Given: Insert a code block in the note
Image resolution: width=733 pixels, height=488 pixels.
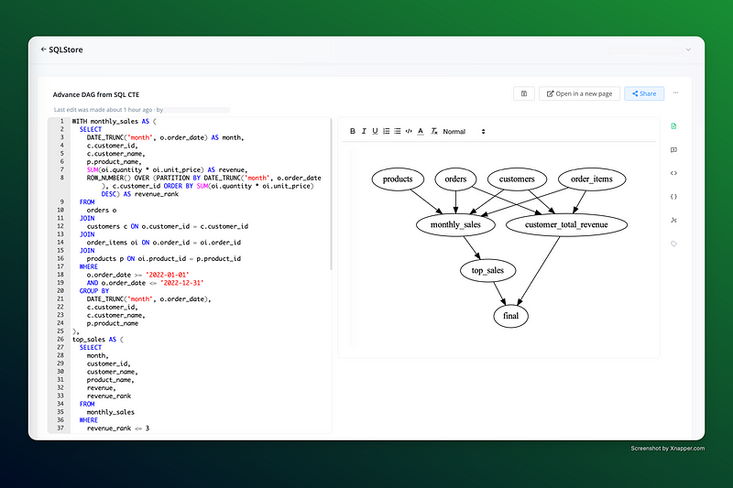Looking at the screenshot, I should pyautogui.click(x=409, y=131).
